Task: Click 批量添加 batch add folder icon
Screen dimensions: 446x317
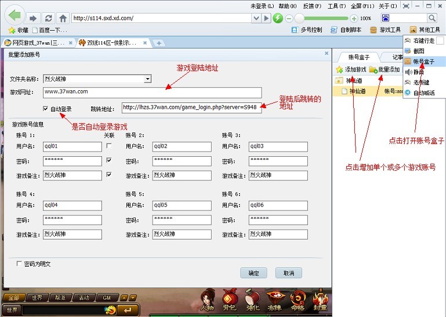Action: [385, 69]
